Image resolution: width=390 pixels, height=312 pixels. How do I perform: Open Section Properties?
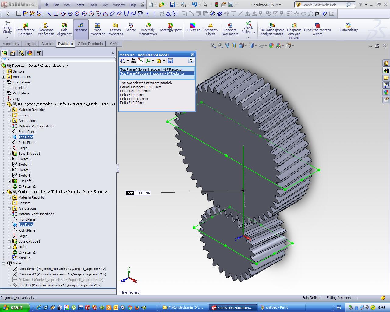[115, 30]
